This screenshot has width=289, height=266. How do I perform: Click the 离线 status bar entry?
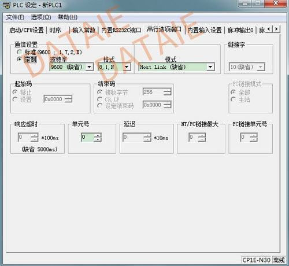[279, 260]
